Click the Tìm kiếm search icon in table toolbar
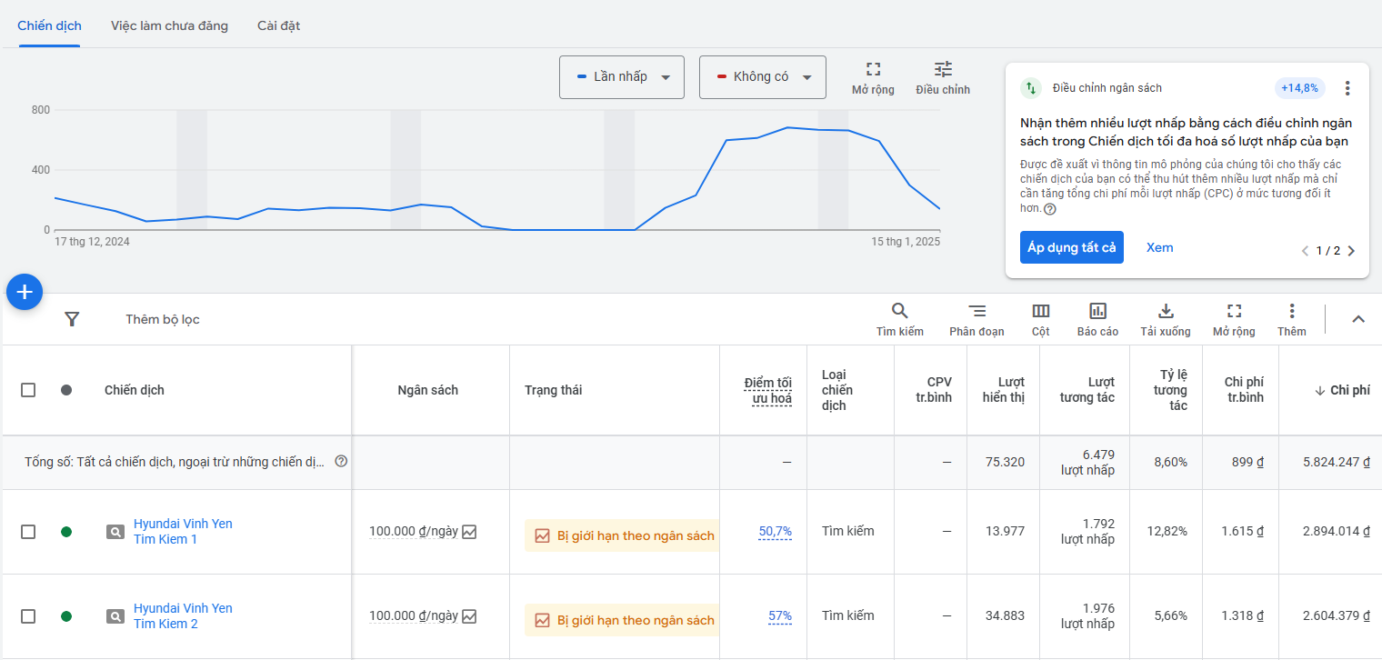Viewport: 1382px width, 660px height. [899, 312]
